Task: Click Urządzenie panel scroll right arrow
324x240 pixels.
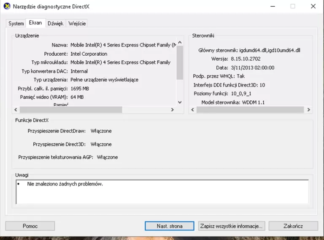Action: coord(172,110)
